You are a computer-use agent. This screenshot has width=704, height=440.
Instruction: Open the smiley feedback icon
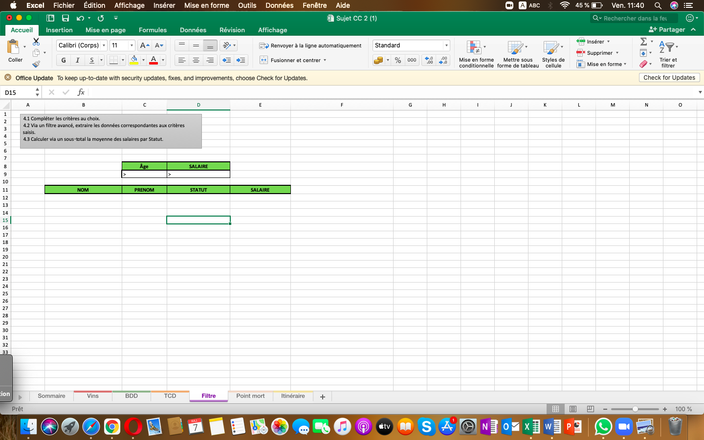click(x=690, y=18)
